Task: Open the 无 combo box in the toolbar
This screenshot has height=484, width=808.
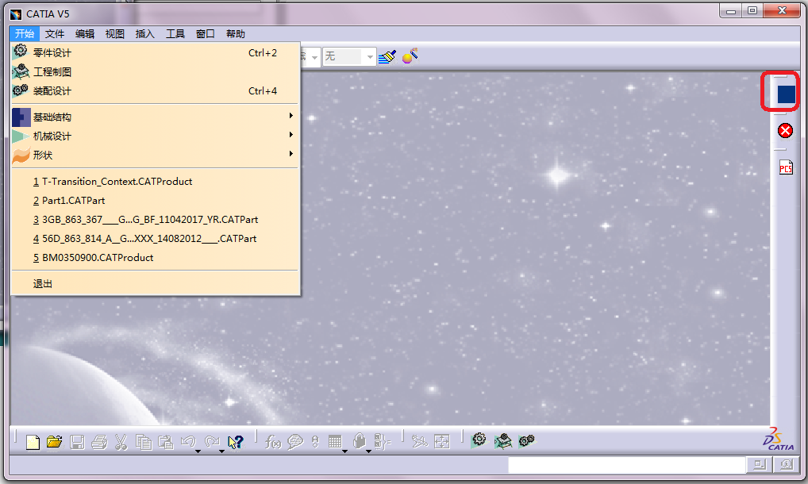Action: pos(349,56)
